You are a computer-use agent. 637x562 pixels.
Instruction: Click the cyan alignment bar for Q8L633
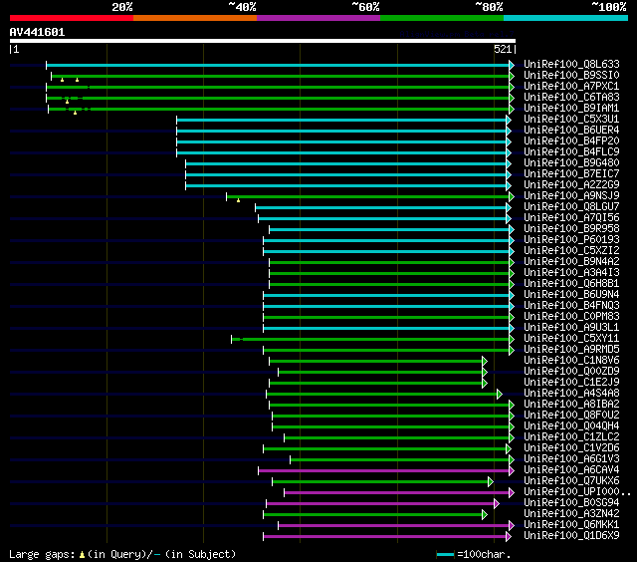[x=278, y=65]
